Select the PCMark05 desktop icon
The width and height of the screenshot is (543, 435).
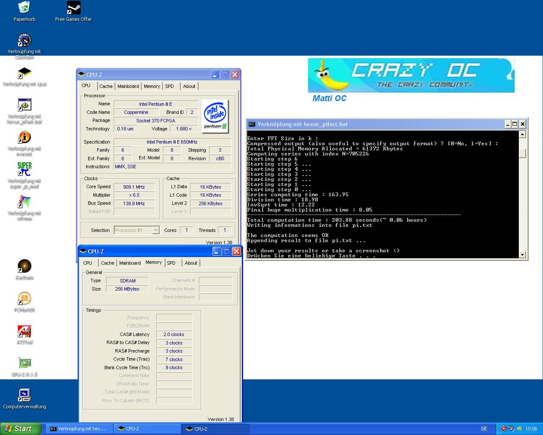tap(24, 299)
